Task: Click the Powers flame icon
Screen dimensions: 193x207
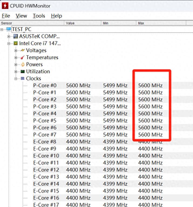Action: click(x=23, y=64)
